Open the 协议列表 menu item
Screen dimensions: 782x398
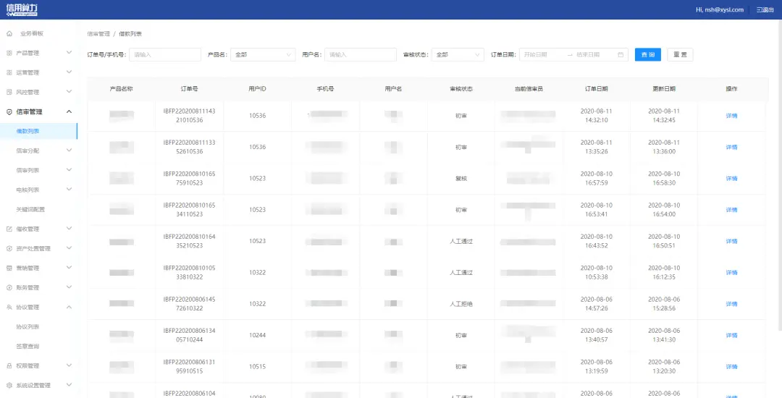pos(28,326)
